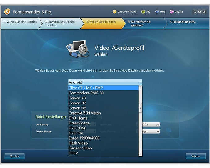210x168 pixels.
Task: Go to step 2 Umwandlungs-Dateien wählen
Action: pyautogui.click(x=61, y=23)
